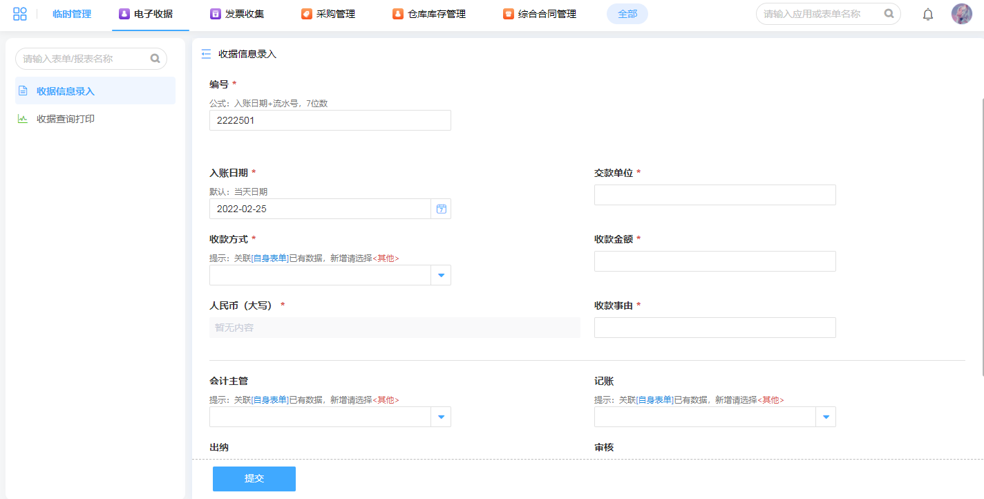The height and width of the screenshot is (499, 984).
Task: Click the 全部 button
Action: click(627, 14)
